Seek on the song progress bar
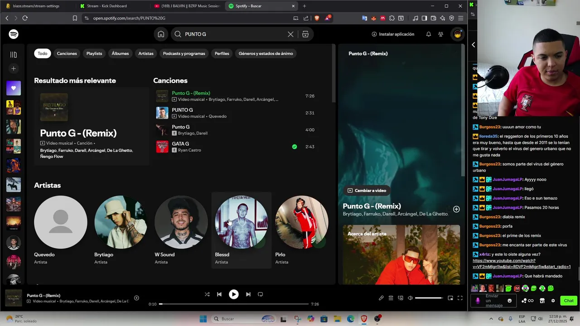Image resolution: width=580 pixels, height=326 pixels. tap(234, 304)
